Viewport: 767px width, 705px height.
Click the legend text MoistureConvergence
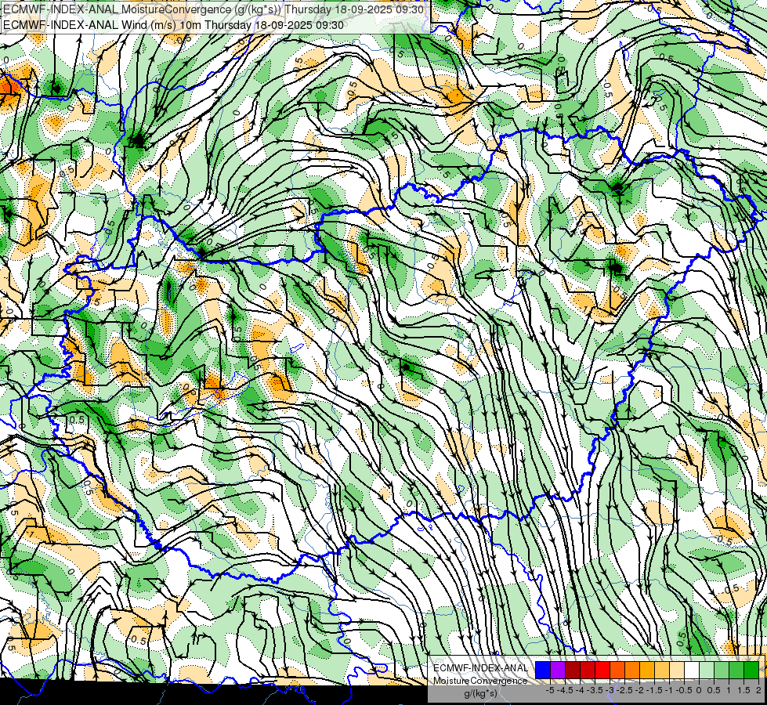pos(480,681)
